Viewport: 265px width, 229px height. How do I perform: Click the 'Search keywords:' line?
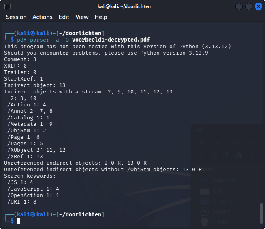[x=30, y=176]
